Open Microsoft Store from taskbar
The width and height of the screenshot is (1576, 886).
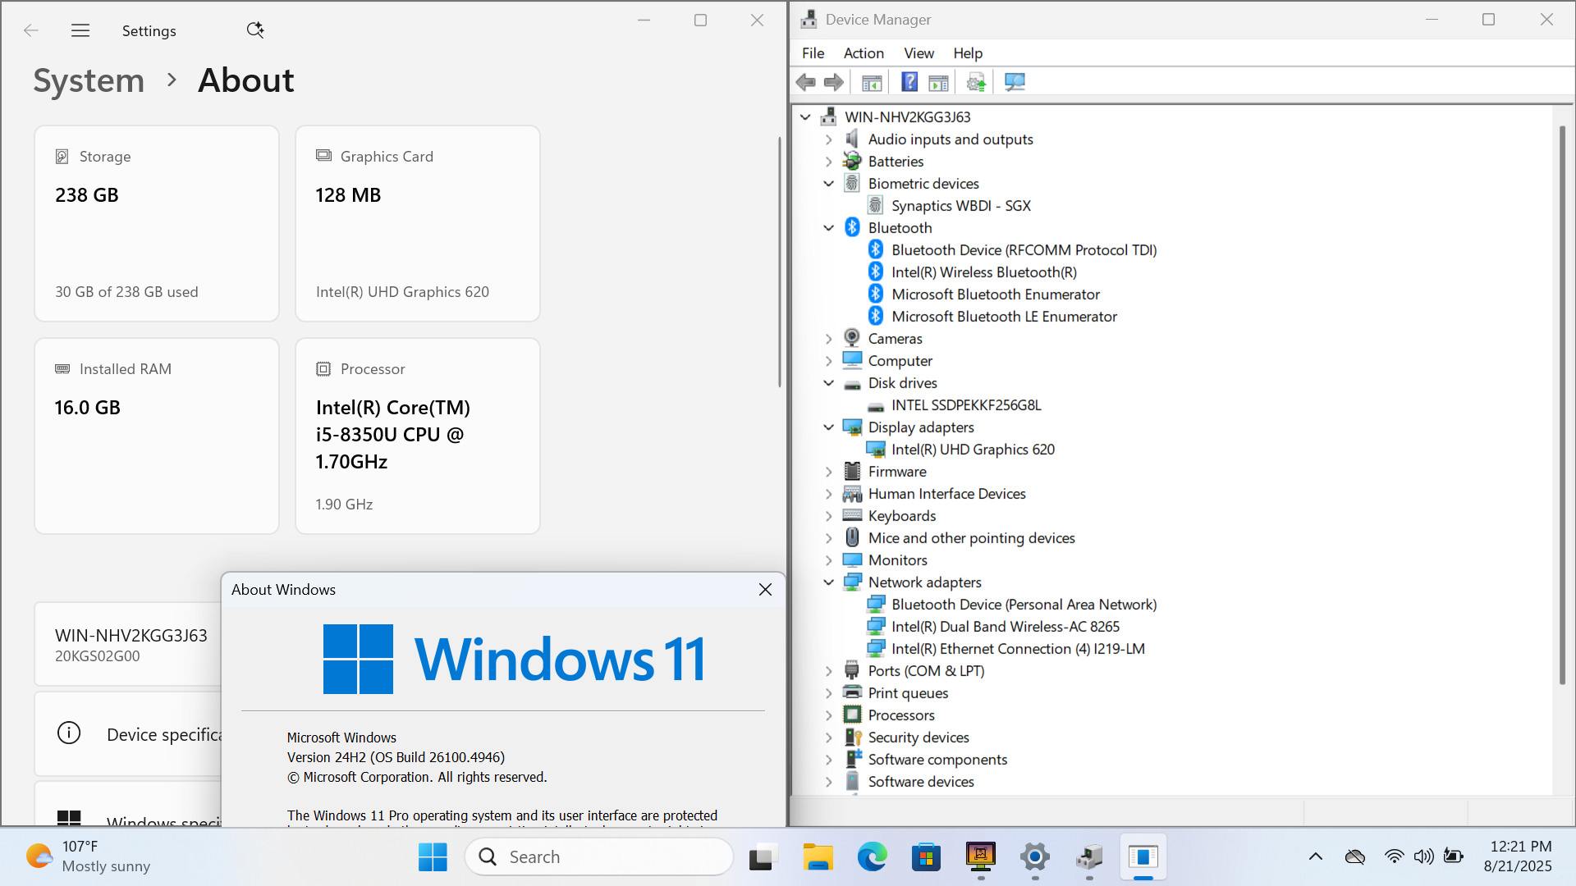(x=926, y=857)
